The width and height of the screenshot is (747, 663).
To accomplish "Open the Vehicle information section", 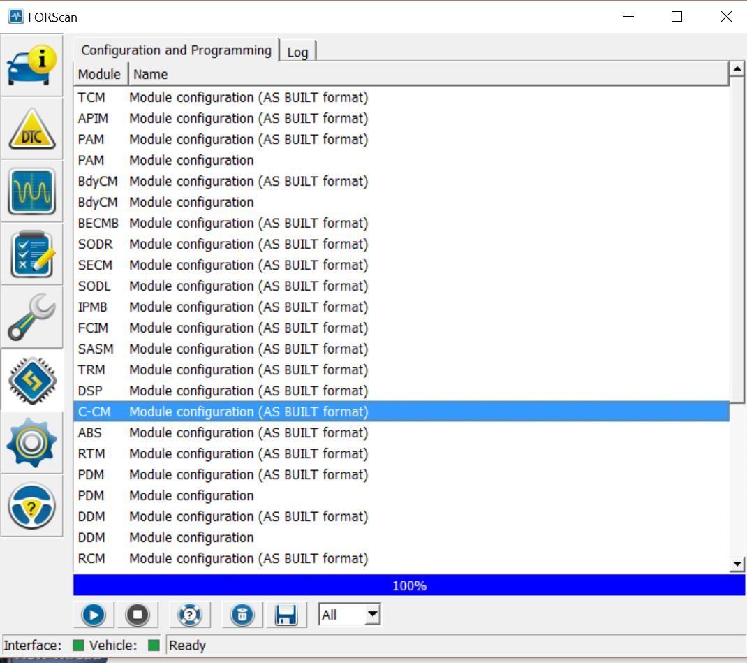I will pyautogui.click(x=32, y=65).
